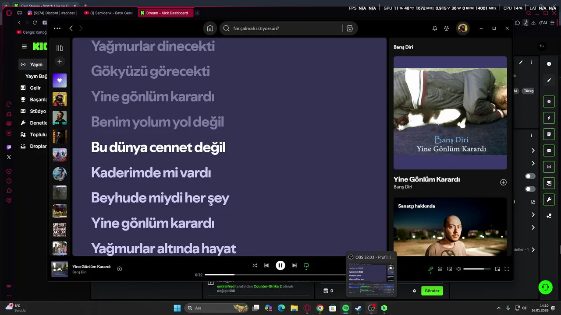The height and width of the screenshot is (315, 561).
Task: Open Twitch icon in Opera sidebar
Action: (9, 147)
